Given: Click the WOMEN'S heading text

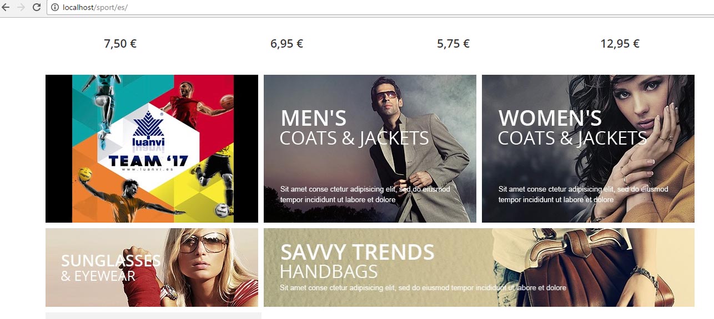Looking at the screenshot, I should coord(550,119).
